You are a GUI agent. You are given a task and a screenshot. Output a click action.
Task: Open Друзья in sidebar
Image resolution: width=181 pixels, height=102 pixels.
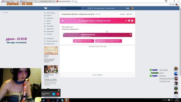coord(48,21)
